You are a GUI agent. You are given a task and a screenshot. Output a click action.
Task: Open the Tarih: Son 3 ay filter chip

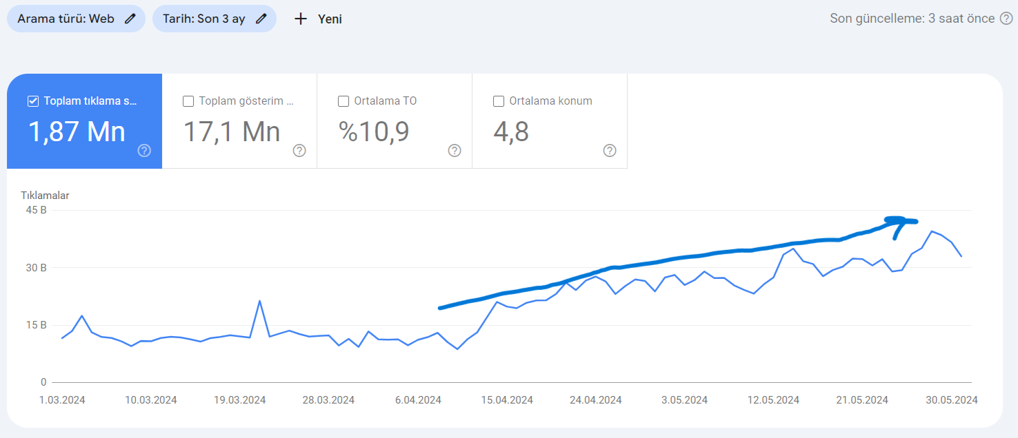tap(214, 19)
